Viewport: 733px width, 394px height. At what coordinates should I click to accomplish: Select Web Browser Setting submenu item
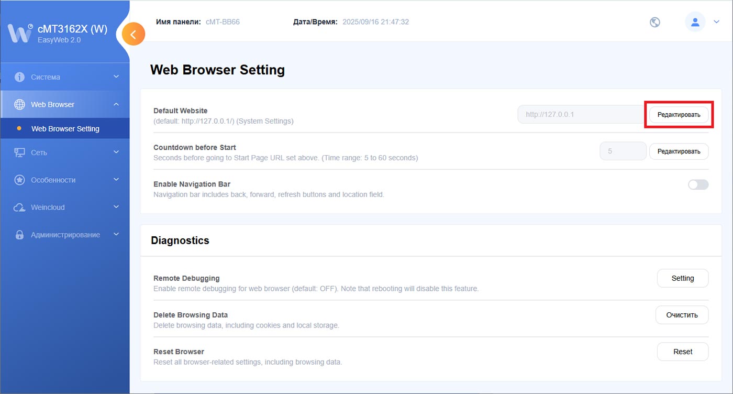[x=65, y=128]
